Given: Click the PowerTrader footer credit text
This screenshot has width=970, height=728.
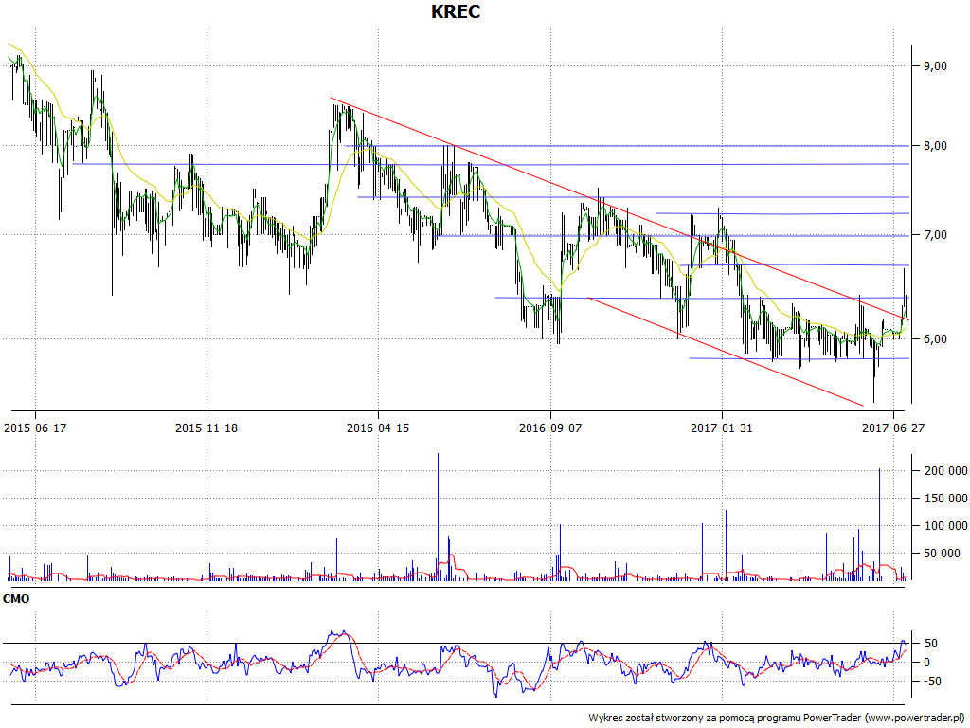Looking at the screenshot, I should [779, 719].
